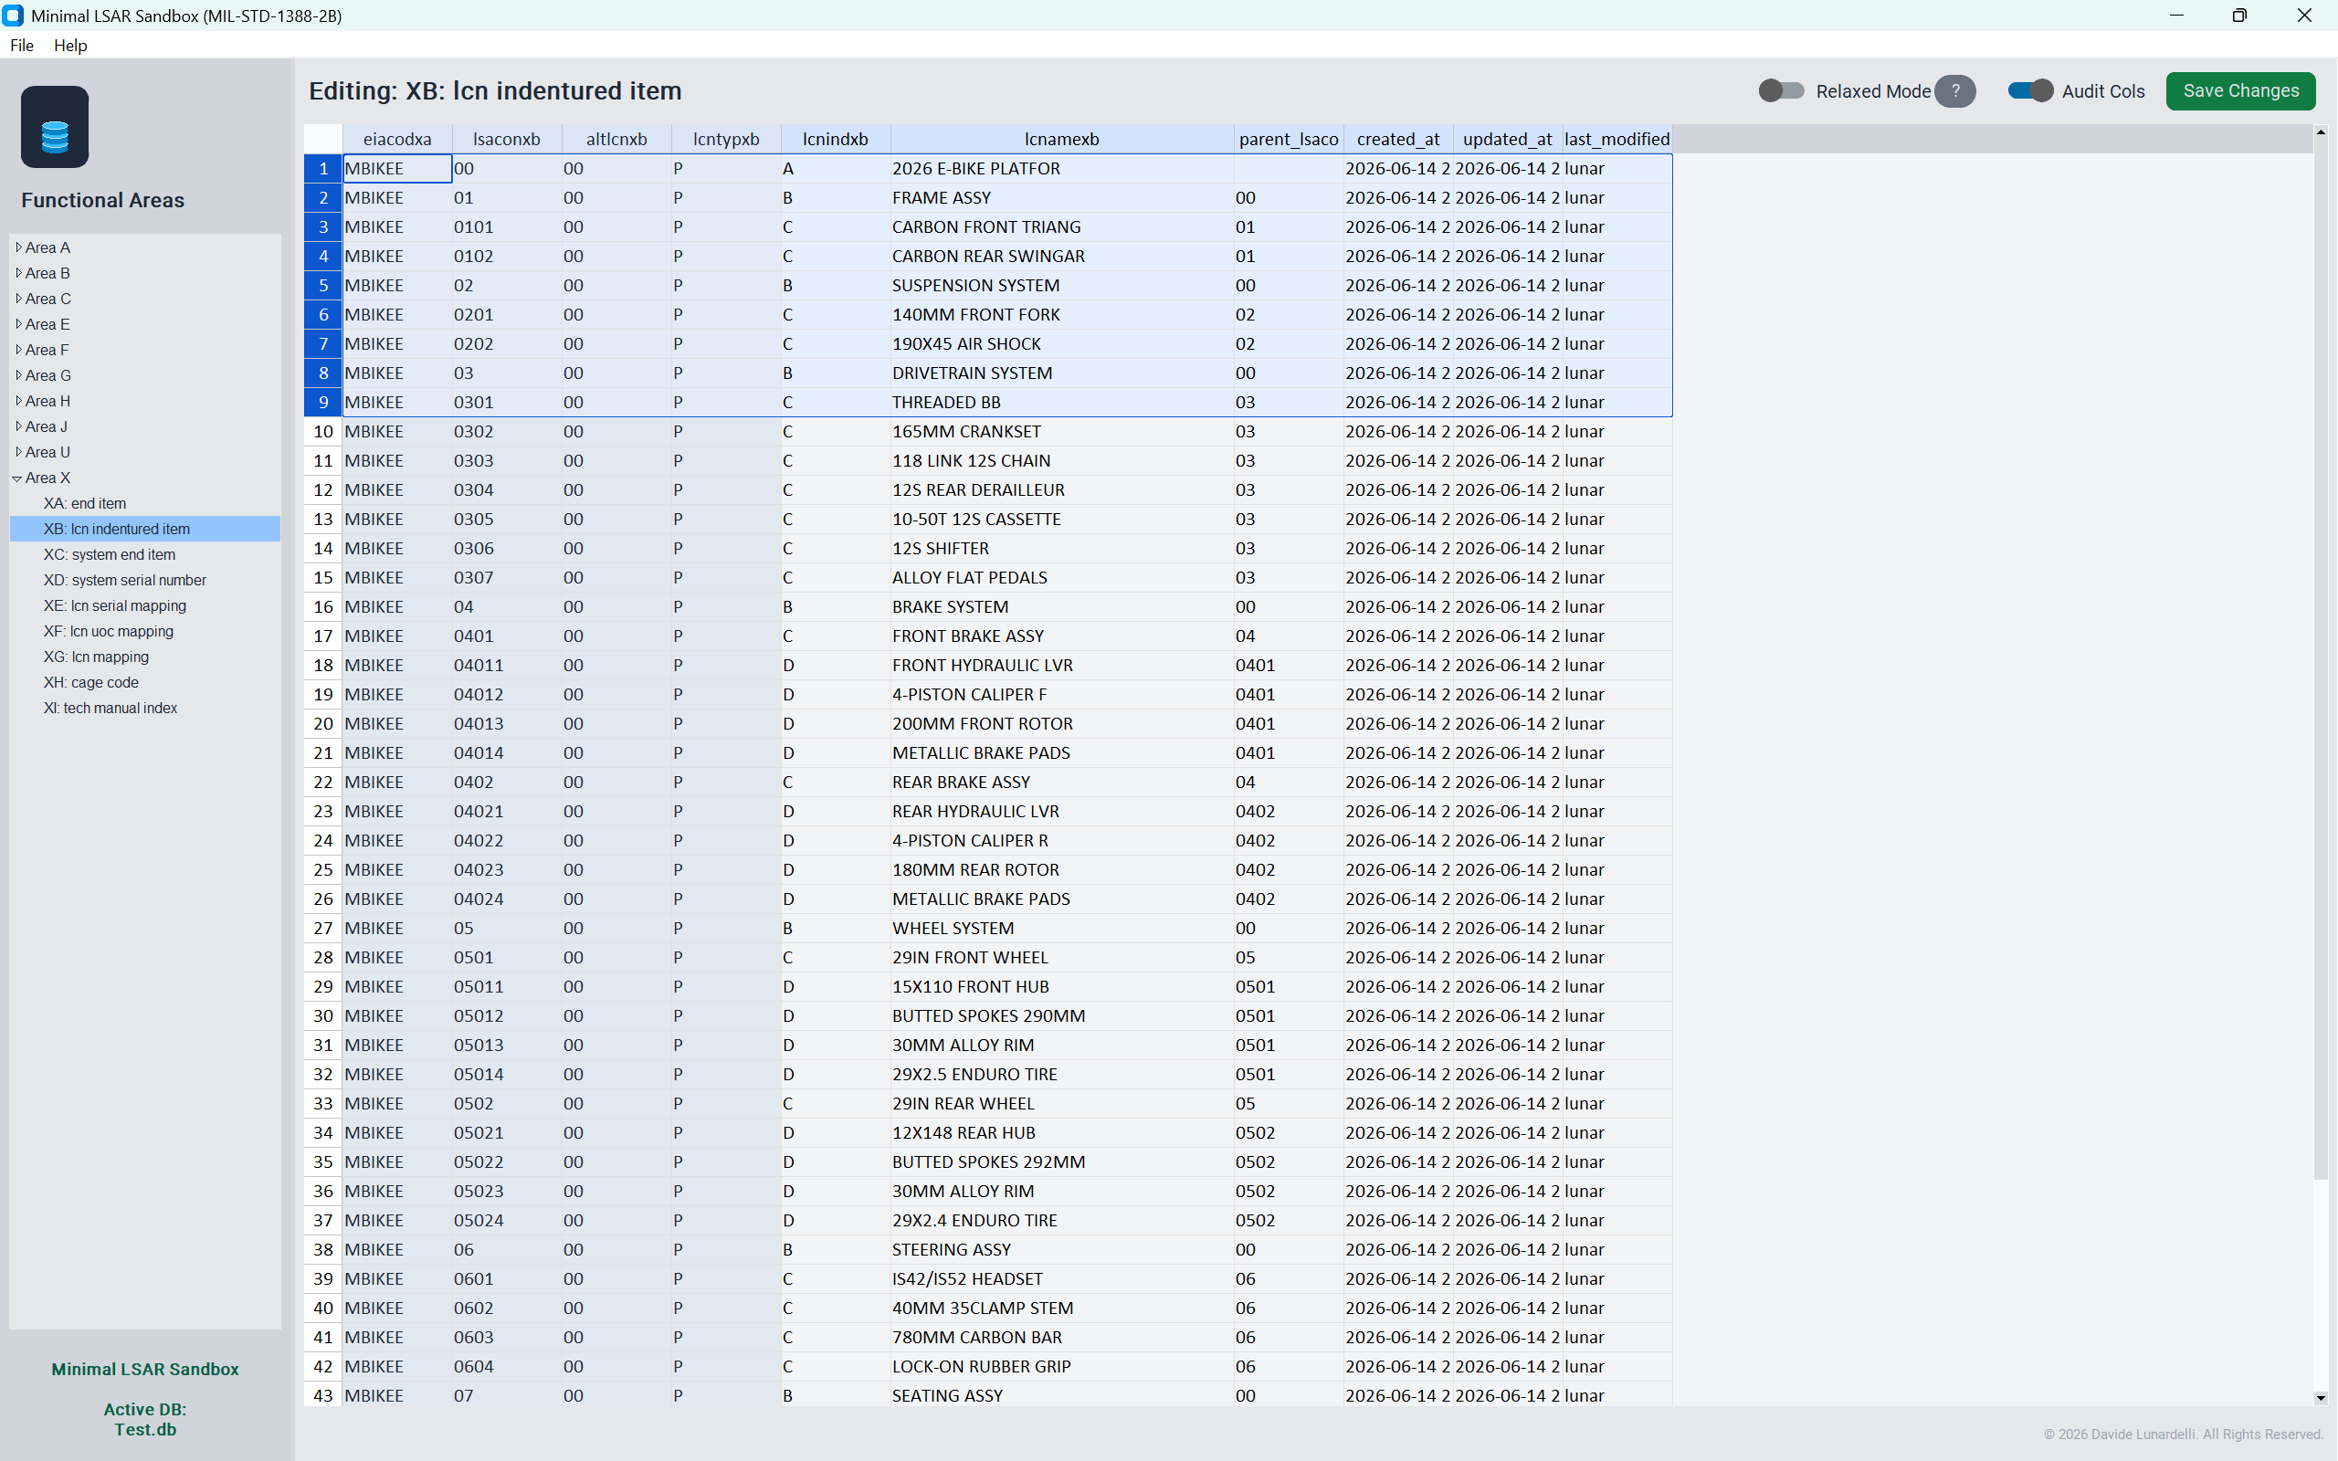Image resolution: width=2338 pixels, height=1461 pixels.
Task: Click the lsaconxb column header
Action: 506,139
